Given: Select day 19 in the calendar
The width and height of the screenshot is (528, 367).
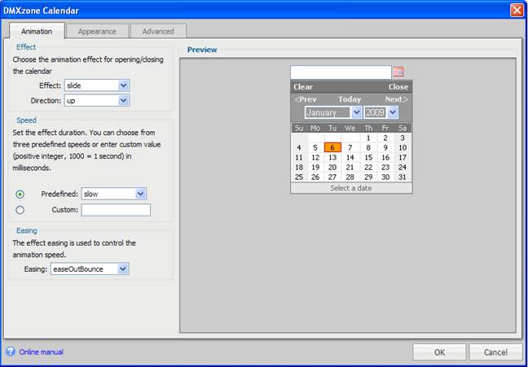Looking at the screenshot, I should pyautogui.click(x=315, y=167).
